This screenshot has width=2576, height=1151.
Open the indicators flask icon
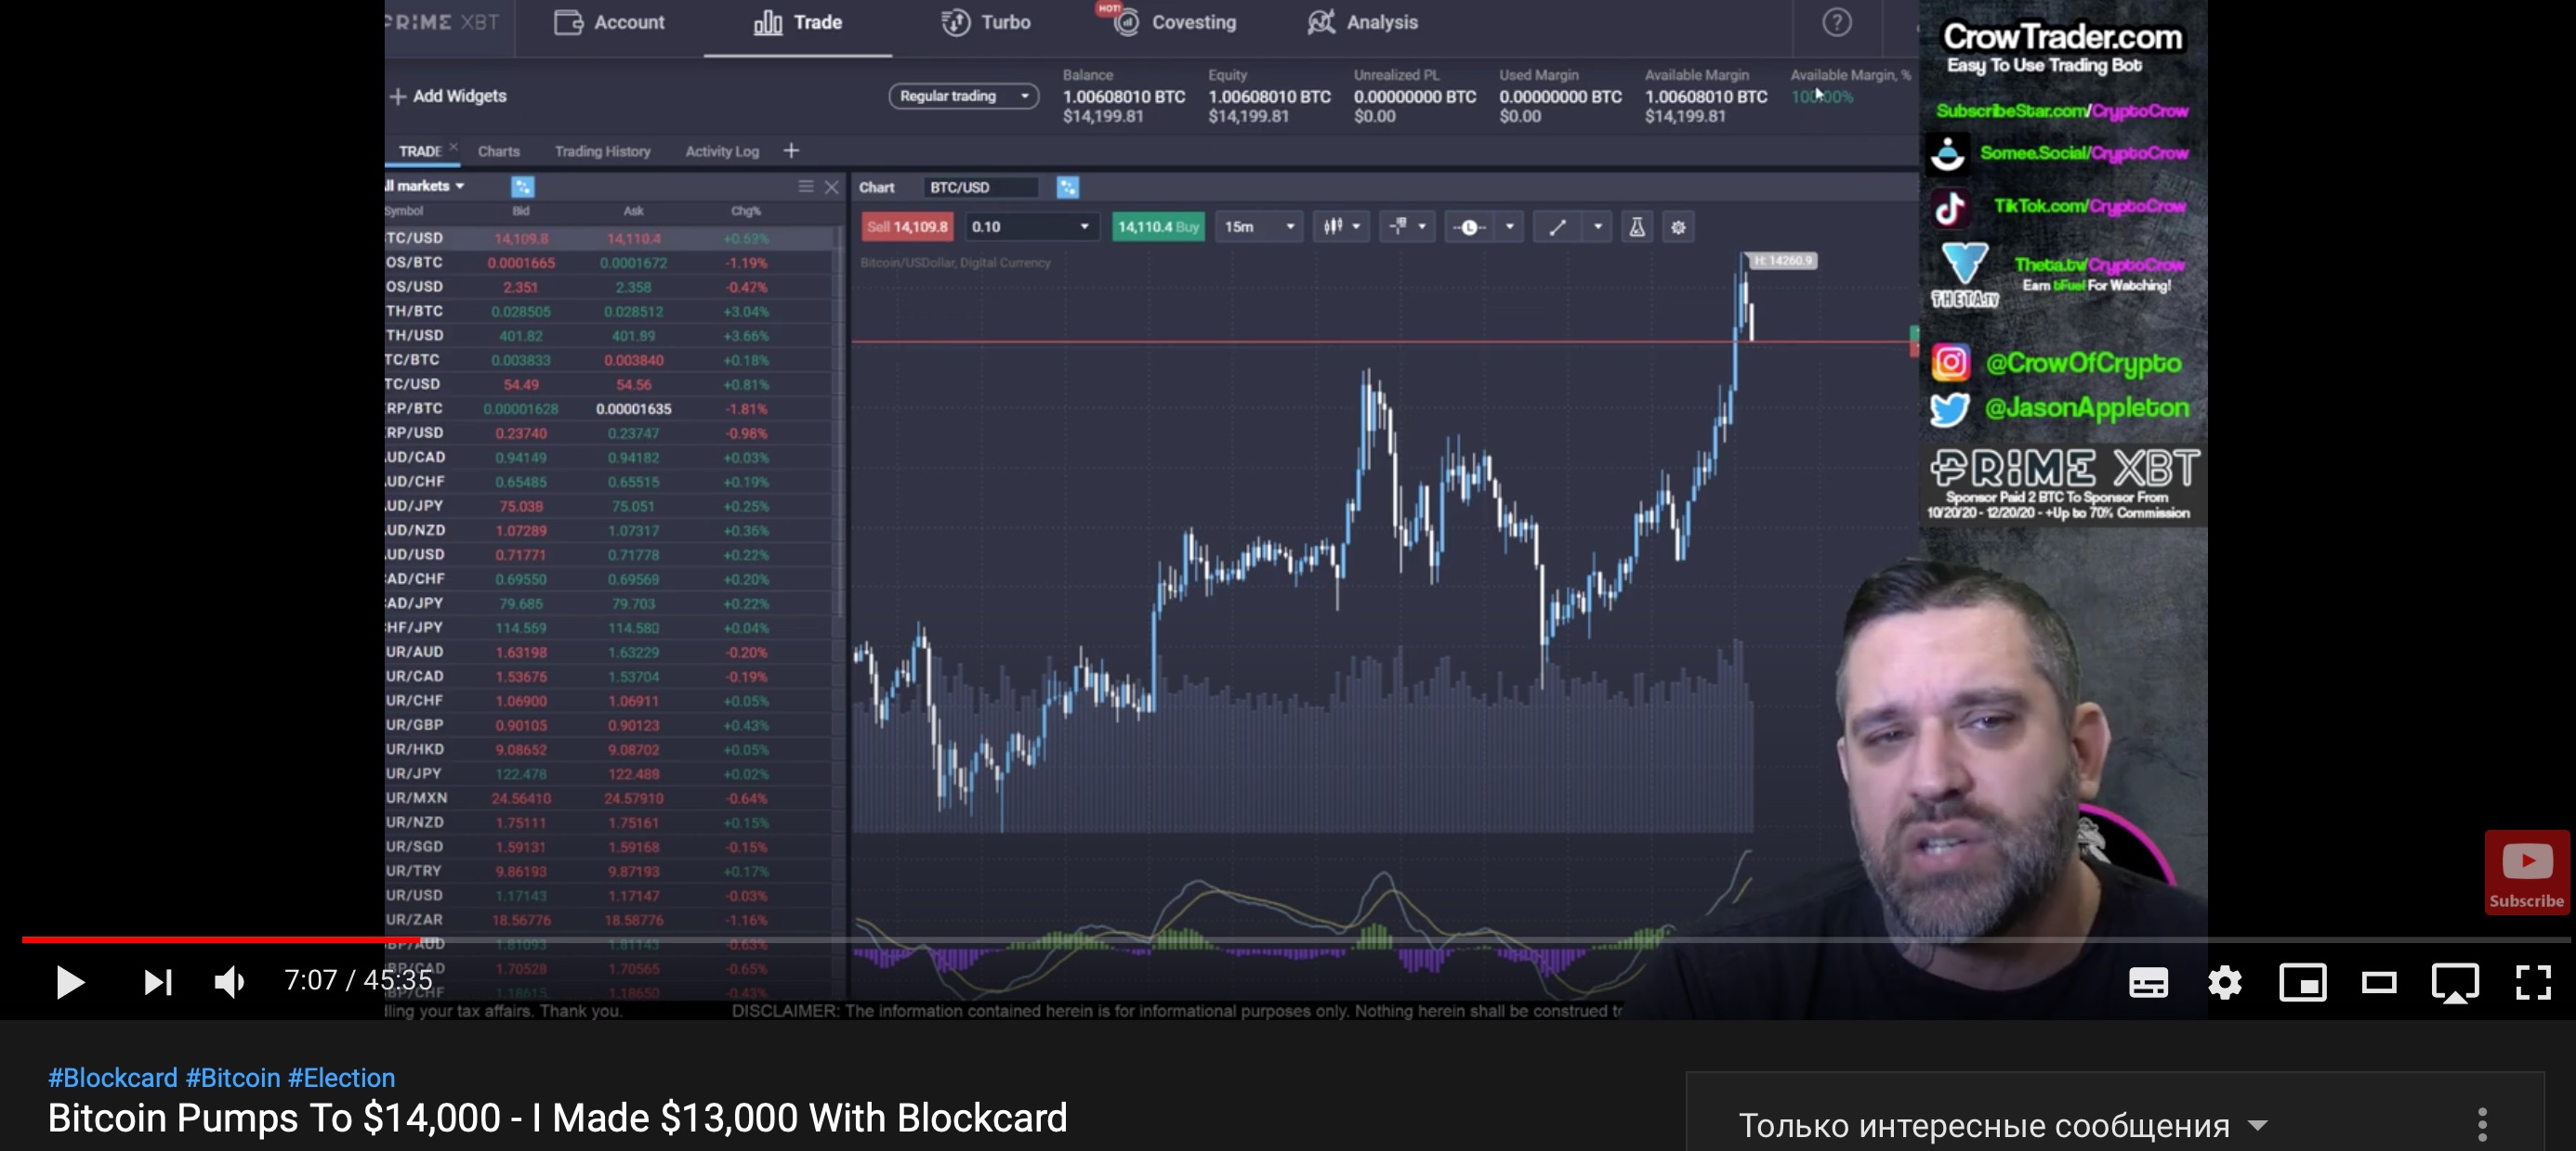[1637, 226]
